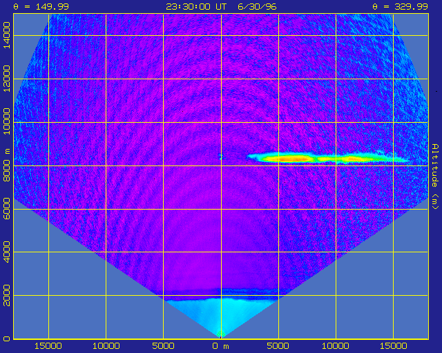This screenshot has width=442, height=353.
Task: Click the green lidar origin at scan apex
Action: pyautogui.click(x=221, y=334)
